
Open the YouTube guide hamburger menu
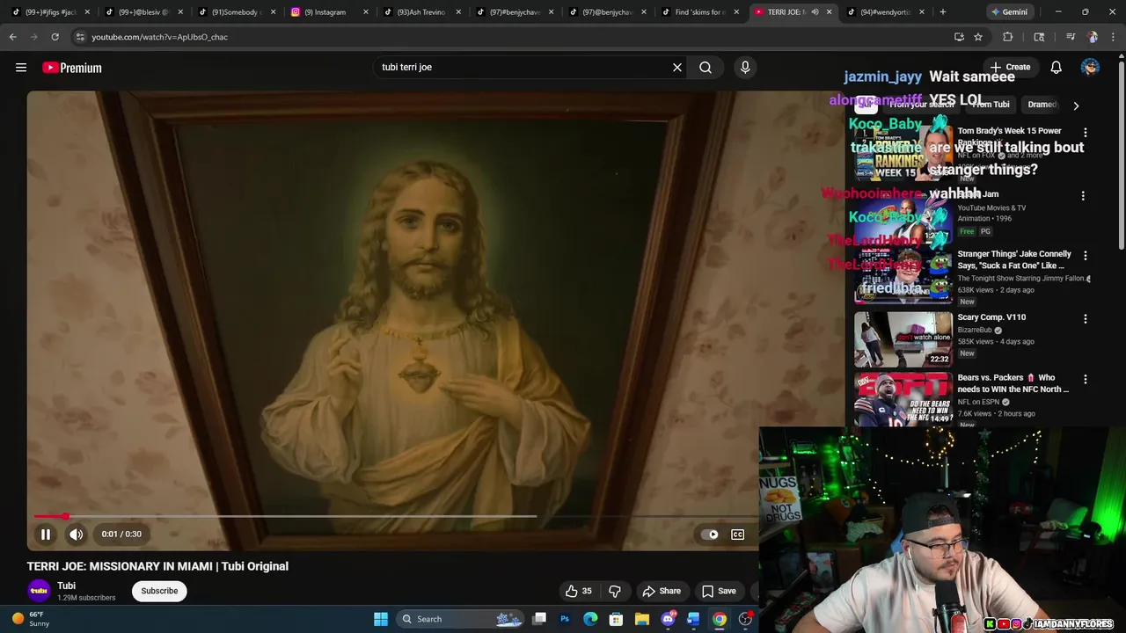(x=21, y=68)
